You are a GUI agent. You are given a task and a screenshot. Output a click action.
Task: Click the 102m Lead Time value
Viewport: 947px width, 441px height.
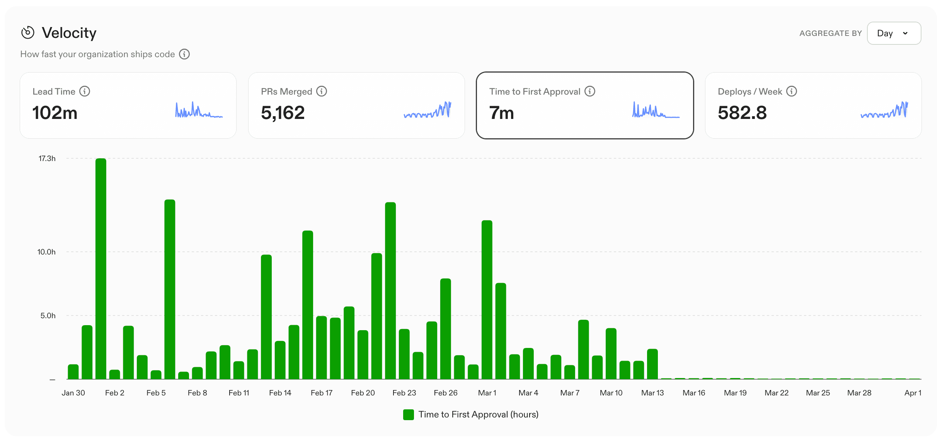click(55, 113)
